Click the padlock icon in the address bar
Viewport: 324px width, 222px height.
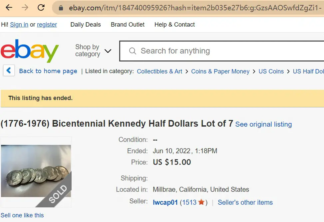click(61, 8)
